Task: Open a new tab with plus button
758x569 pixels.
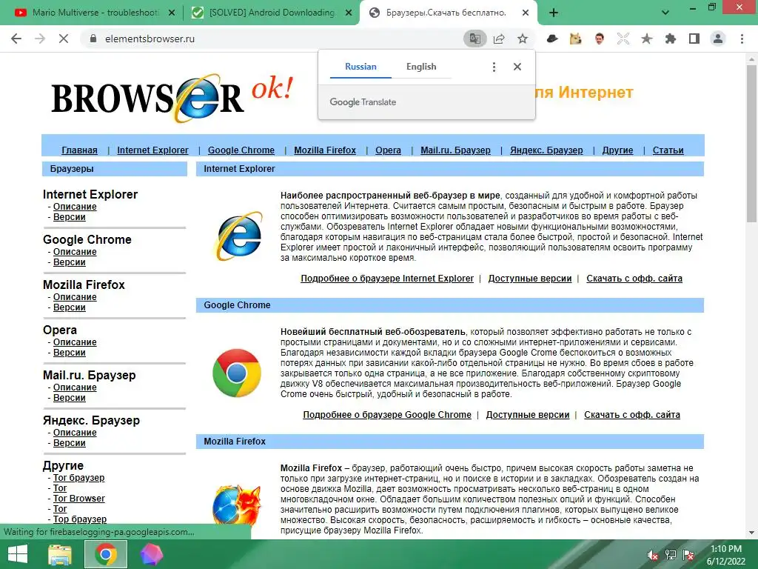Action: pos(554,13)
